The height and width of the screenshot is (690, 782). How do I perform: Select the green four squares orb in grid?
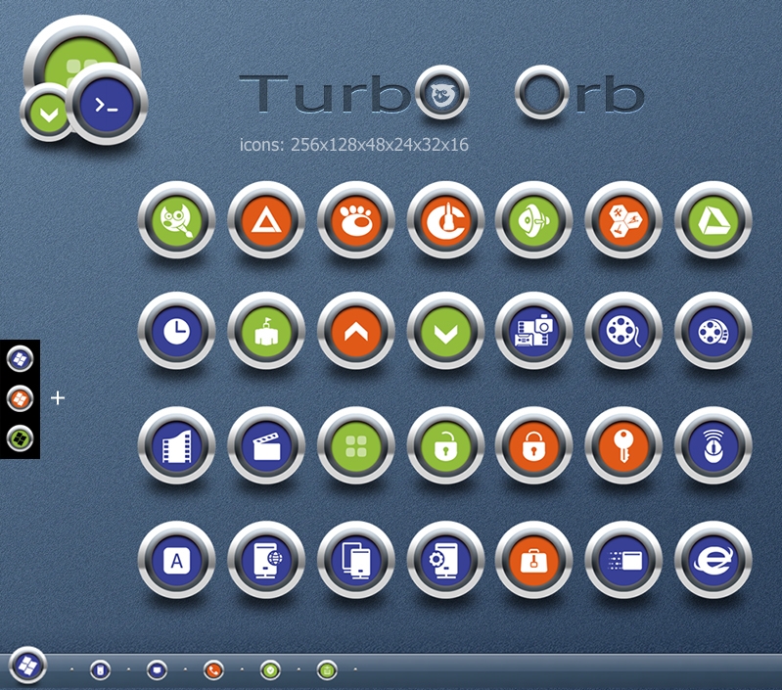click(356, 445)
